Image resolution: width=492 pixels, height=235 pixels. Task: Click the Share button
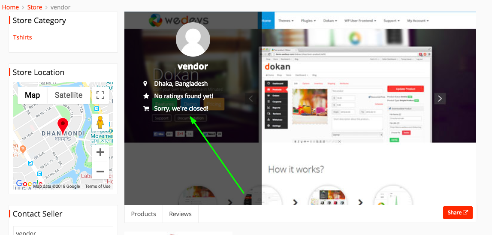tap(458, 213)
